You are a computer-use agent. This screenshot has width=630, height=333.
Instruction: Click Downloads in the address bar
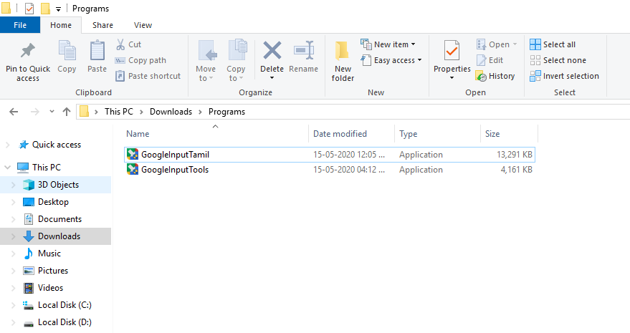point(171,112)
